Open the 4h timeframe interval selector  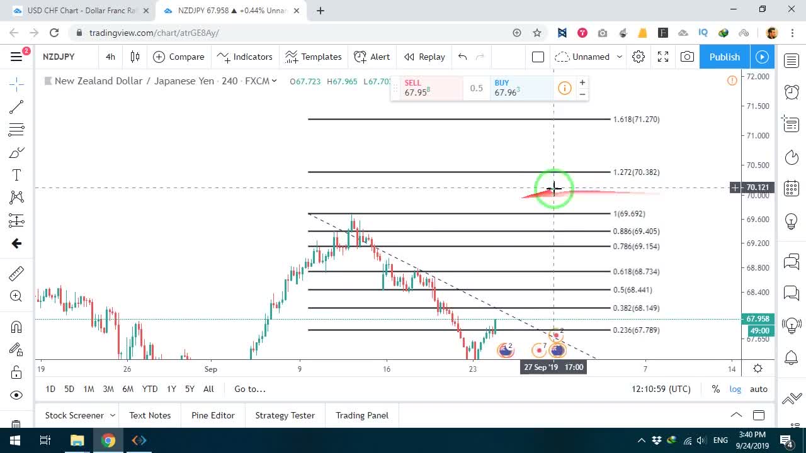point(110,57)
